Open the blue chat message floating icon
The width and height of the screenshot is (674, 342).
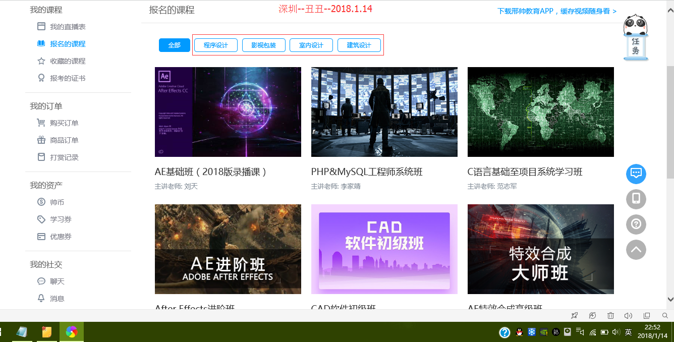636,174
